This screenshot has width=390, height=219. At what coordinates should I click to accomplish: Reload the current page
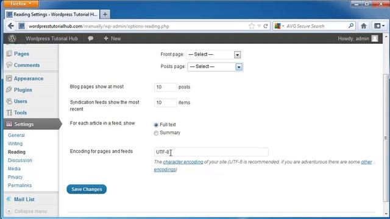point(266,26)
